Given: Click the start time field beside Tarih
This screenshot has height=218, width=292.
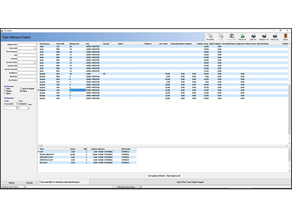Looking at the screenshot, I should click(23, 104).
